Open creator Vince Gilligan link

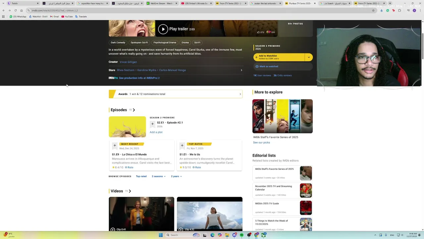(128, 62)
